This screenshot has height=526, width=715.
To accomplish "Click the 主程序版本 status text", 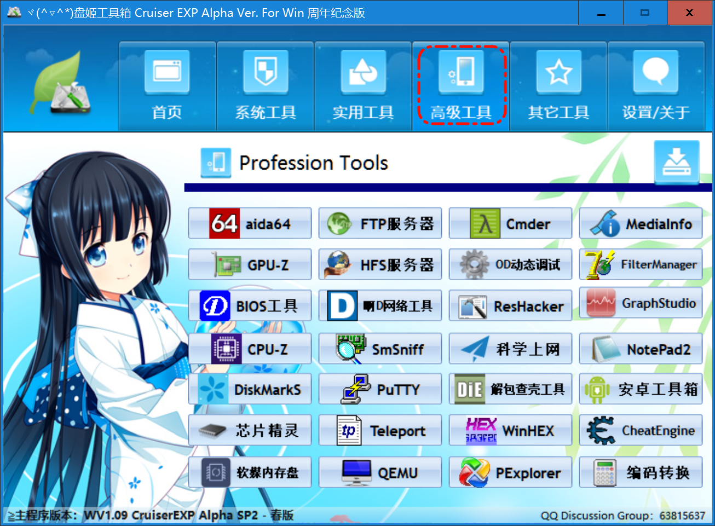I will (x=150, y=515).
